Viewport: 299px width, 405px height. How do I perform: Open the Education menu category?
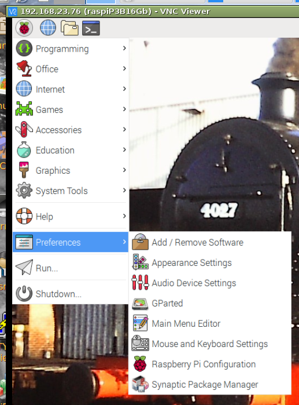tap(71, 149)
